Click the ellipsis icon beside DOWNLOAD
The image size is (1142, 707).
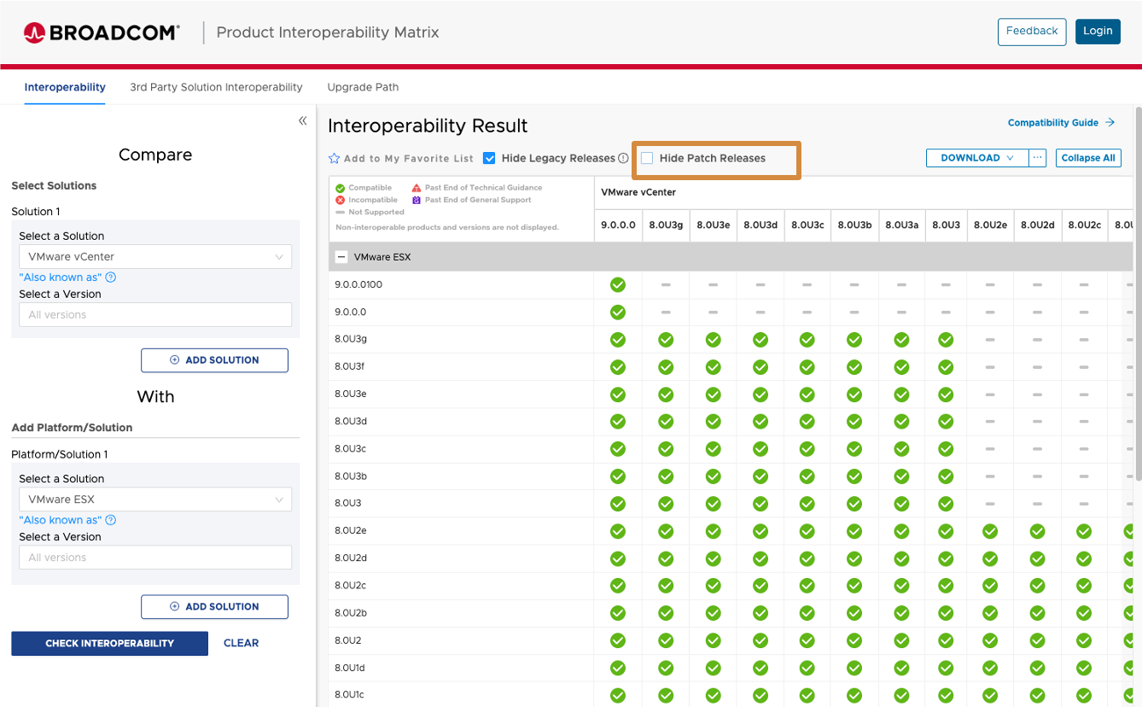pos(1038,157)
